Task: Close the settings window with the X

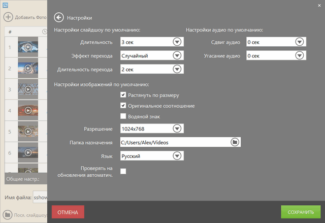Action: [x=319, y=6]
